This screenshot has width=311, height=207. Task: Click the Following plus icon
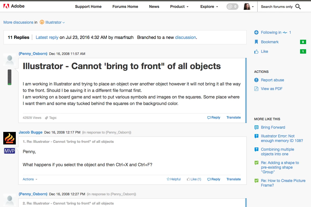[256, 32]
